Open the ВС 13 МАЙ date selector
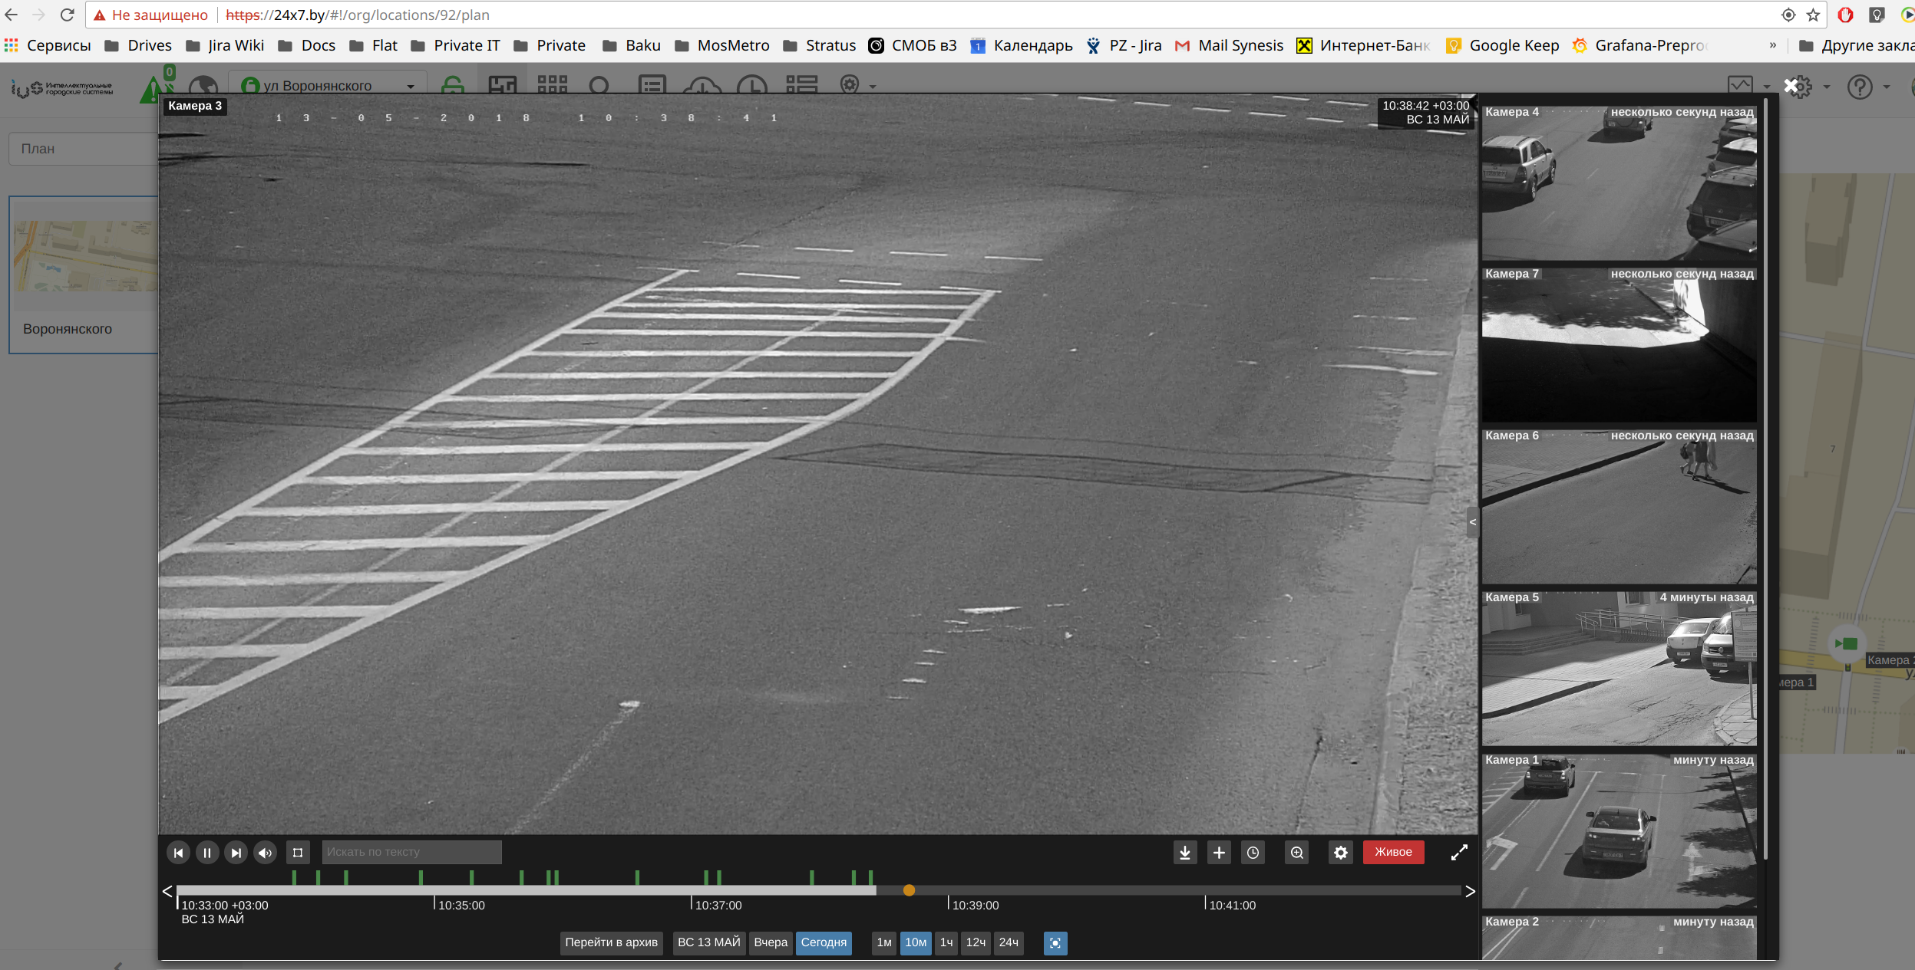The height and width of the screenshot is (970, 1915). click(x=708, y=942)
